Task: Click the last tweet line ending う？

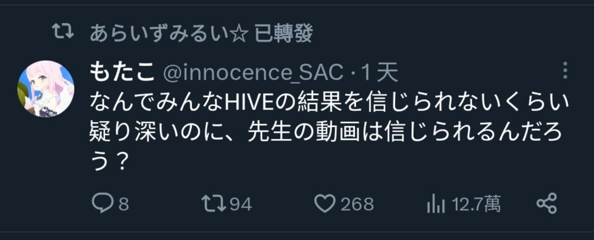Action: click(x=108, y=163)
